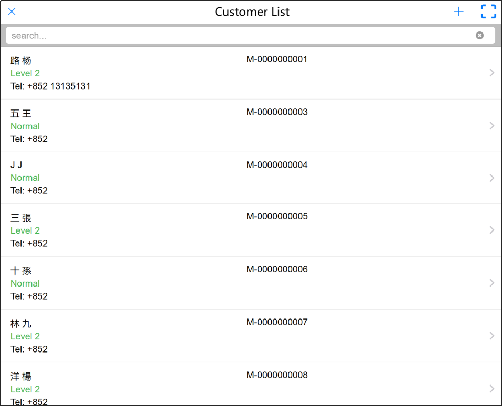The height and width of the screenshot is (407, 503).
Task: Open chevron for customer M-0000000001
Action: tap(491, 73)
